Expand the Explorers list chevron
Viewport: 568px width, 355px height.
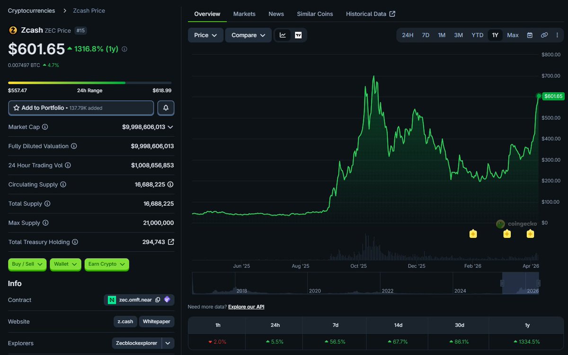(x=168, y=343)
